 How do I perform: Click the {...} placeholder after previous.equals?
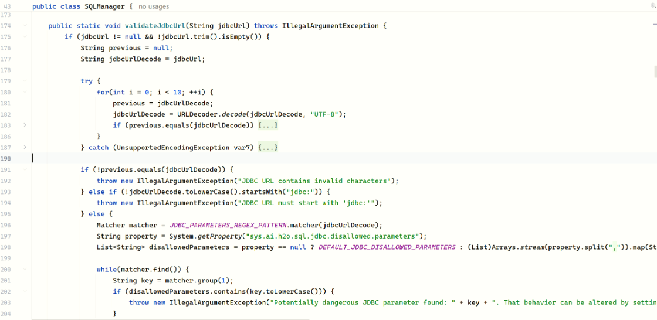click(x=267, y=125)
